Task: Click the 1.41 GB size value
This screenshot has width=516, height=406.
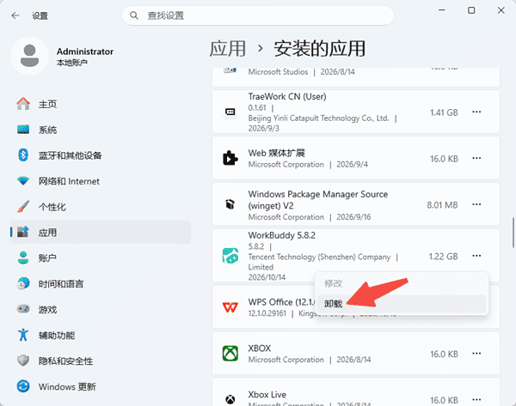Action: click(444, 112)
